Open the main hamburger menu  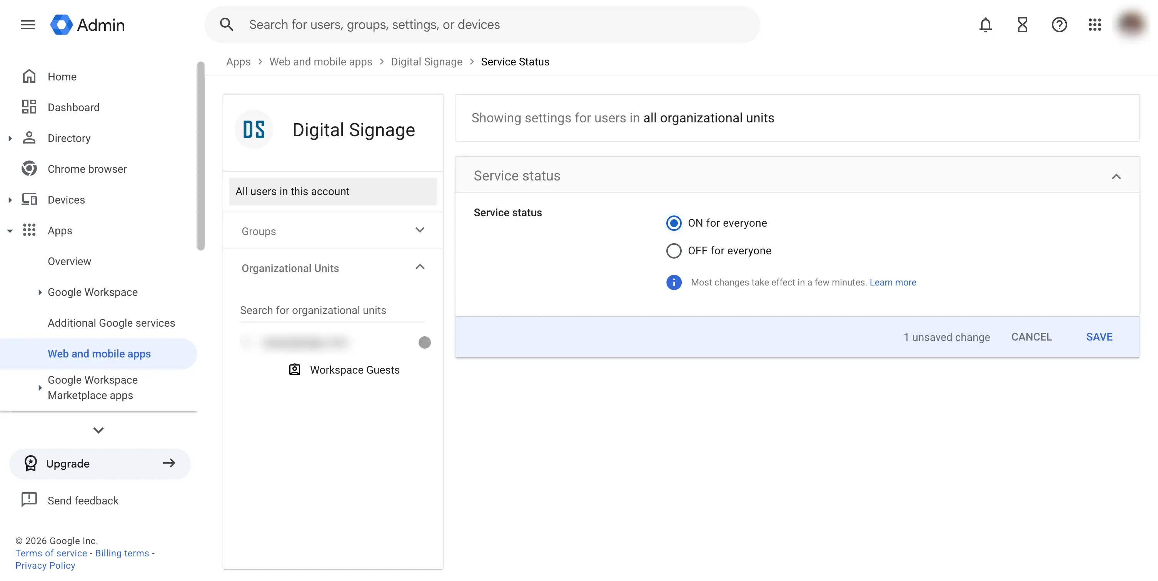[27, 25]
